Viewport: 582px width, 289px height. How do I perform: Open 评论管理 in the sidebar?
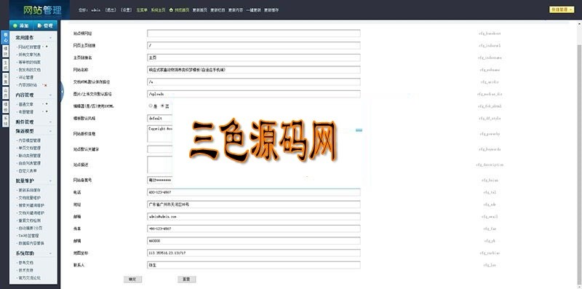coord(26,77)
